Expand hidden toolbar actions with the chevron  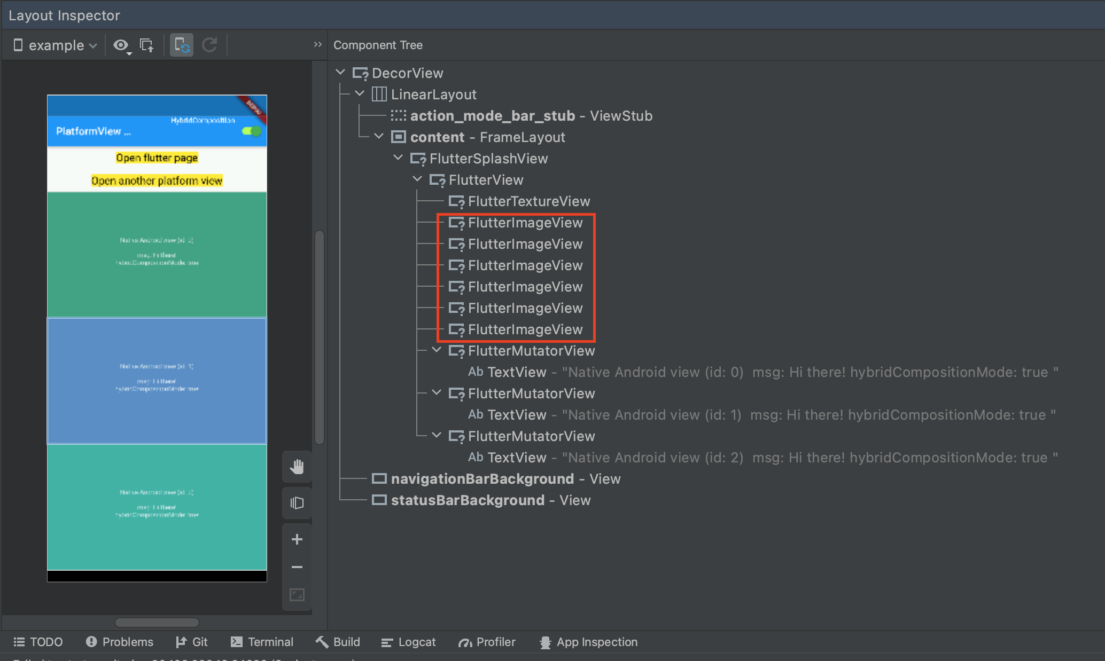coord(317,44)
